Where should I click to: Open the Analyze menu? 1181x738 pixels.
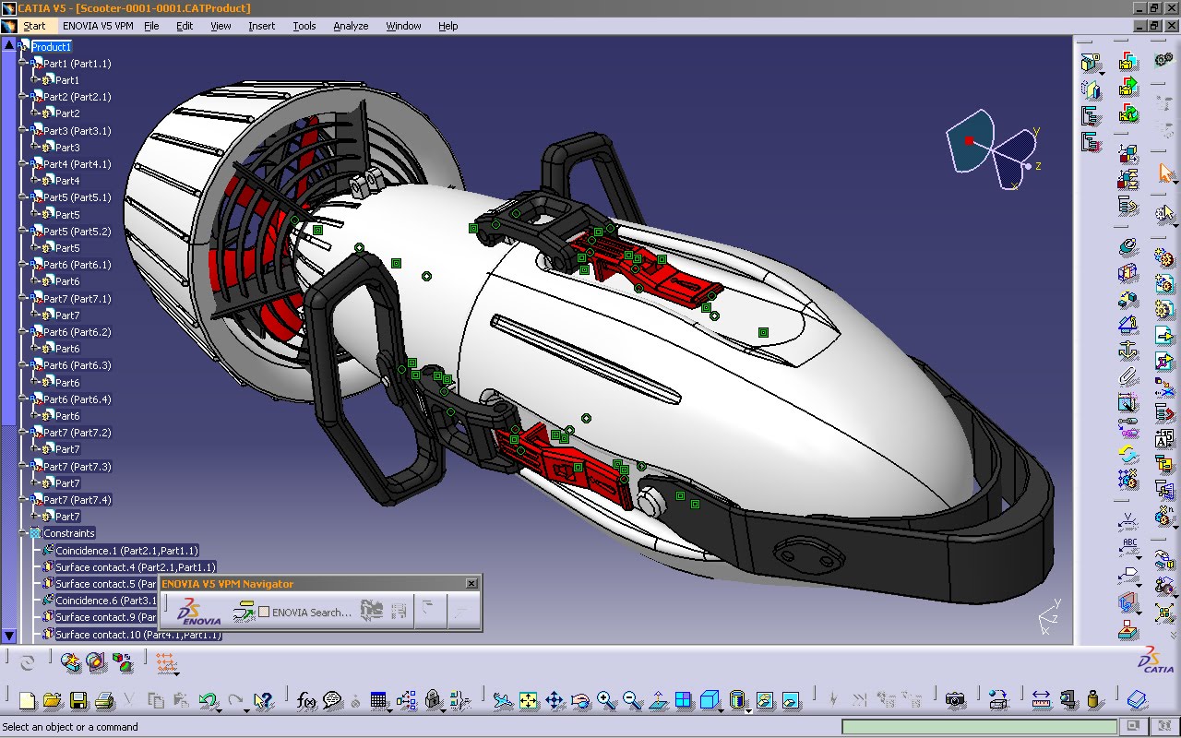pos(351,26)
